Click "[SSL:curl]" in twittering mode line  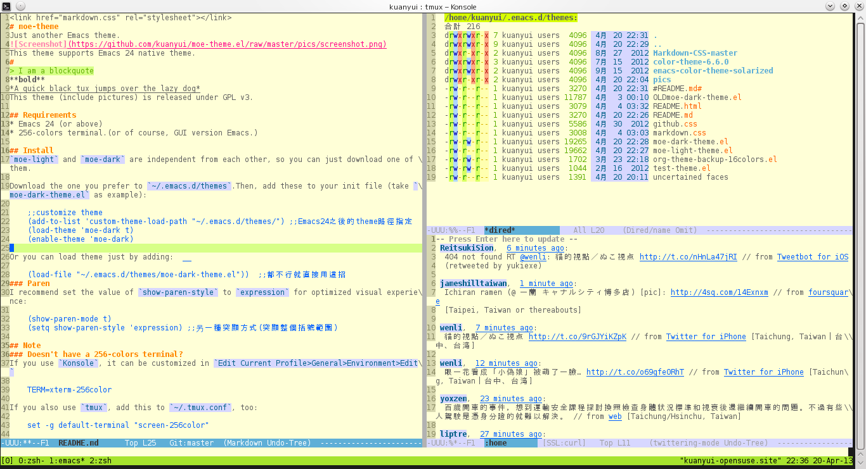(565, 443)
